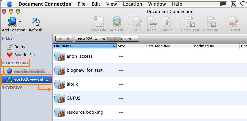Select Favorite Files in the sidebar
This screenshot has height=121, width=247.
click(x=26, y=55)
